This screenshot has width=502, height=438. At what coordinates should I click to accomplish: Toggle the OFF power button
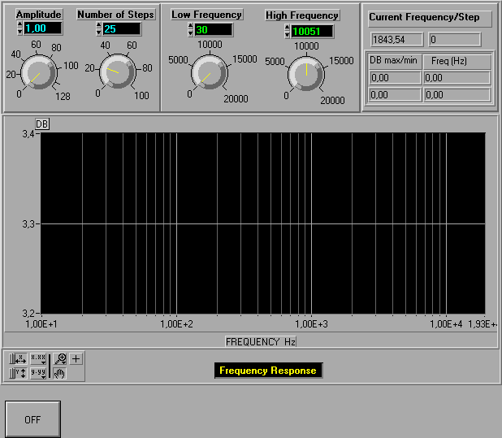click(32, 419)
